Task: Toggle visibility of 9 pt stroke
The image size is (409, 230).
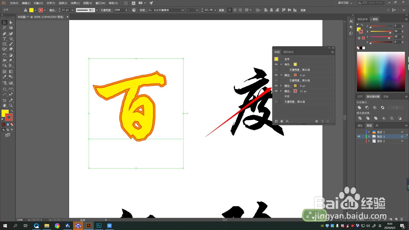Action: tap(276, 86)
